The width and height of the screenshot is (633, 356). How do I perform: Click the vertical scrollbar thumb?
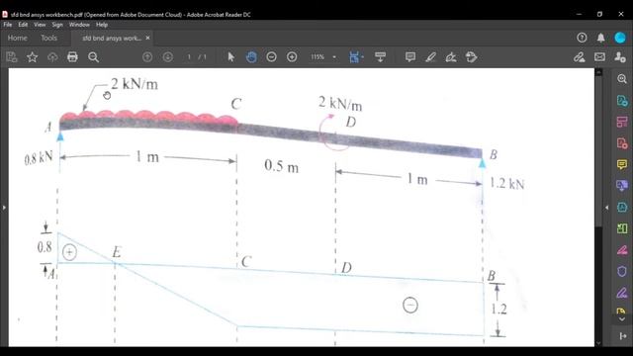(598, 151)
